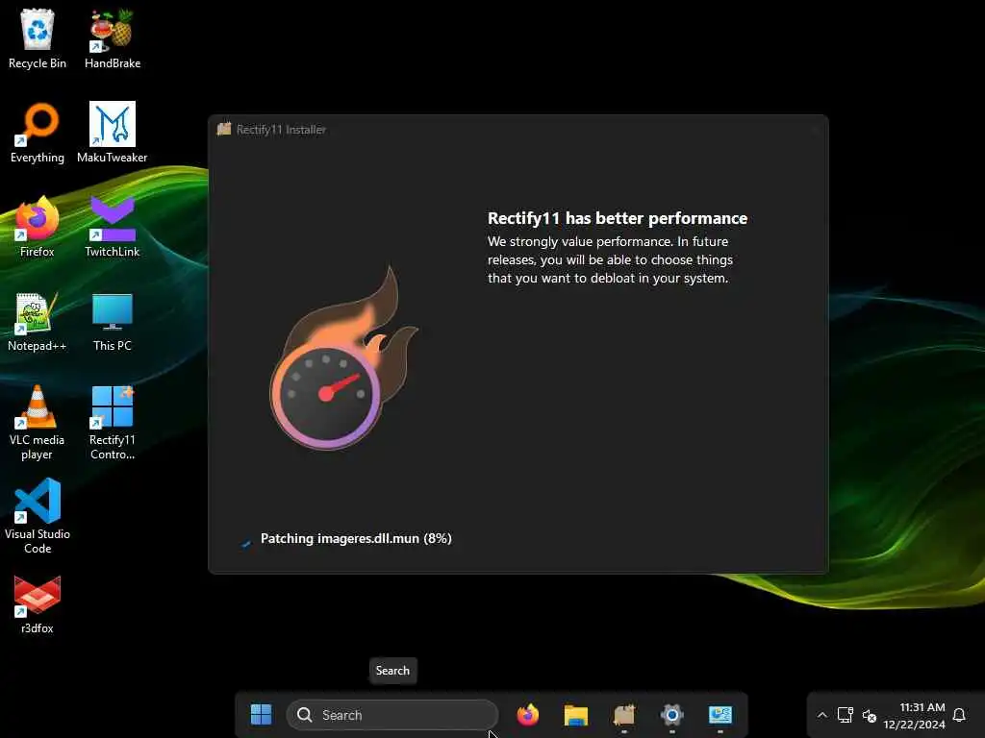985x738 pixels.
Task: Select the MakuTweaker desktop icon
Action: point(113,133)
